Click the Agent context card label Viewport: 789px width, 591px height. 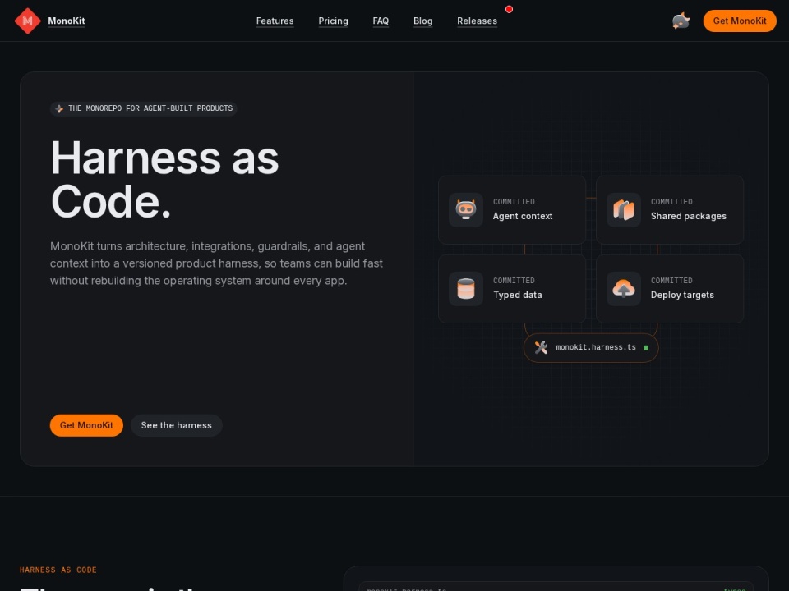523,216
